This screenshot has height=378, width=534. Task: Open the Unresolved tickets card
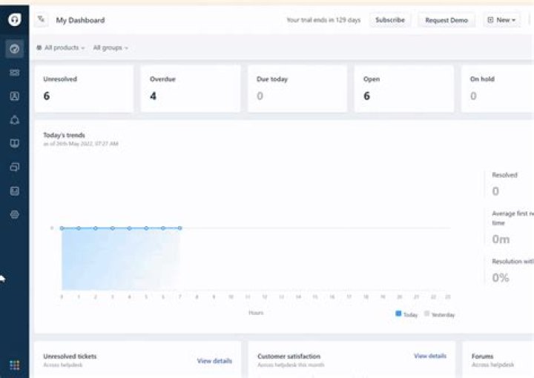[x=84, y=88]
